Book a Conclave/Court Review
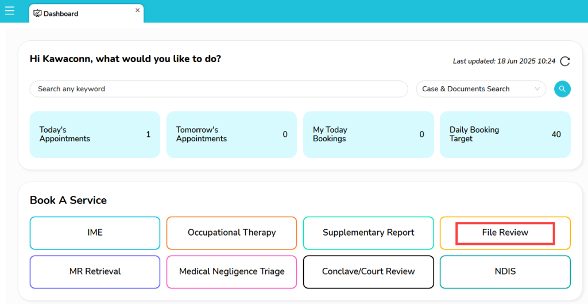Screen dimensions: 588x304 point(368,272)
